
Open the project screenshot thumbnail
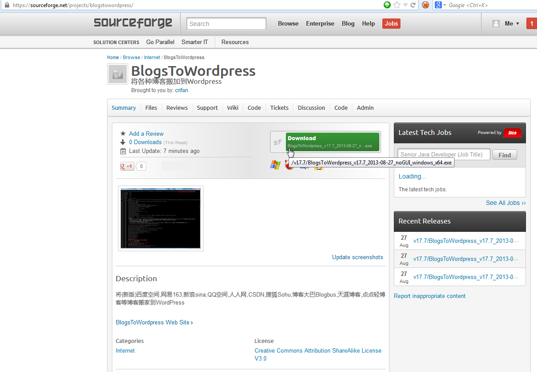click(161, 218)
